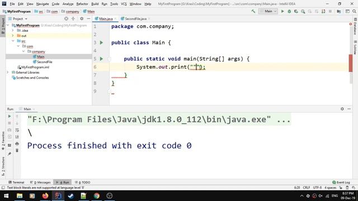Collapse the com package
Screen dimensions: 358x201
[18, 46]
